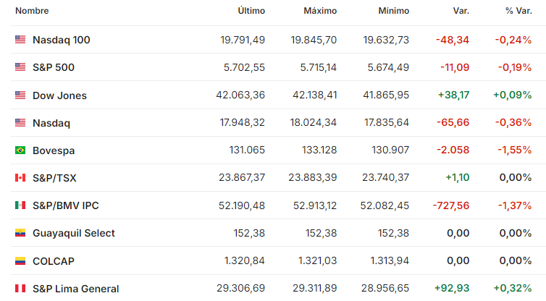Sort by the Mínimo column header
This screenshot has width=546, height=301.
tap(393, 11)
